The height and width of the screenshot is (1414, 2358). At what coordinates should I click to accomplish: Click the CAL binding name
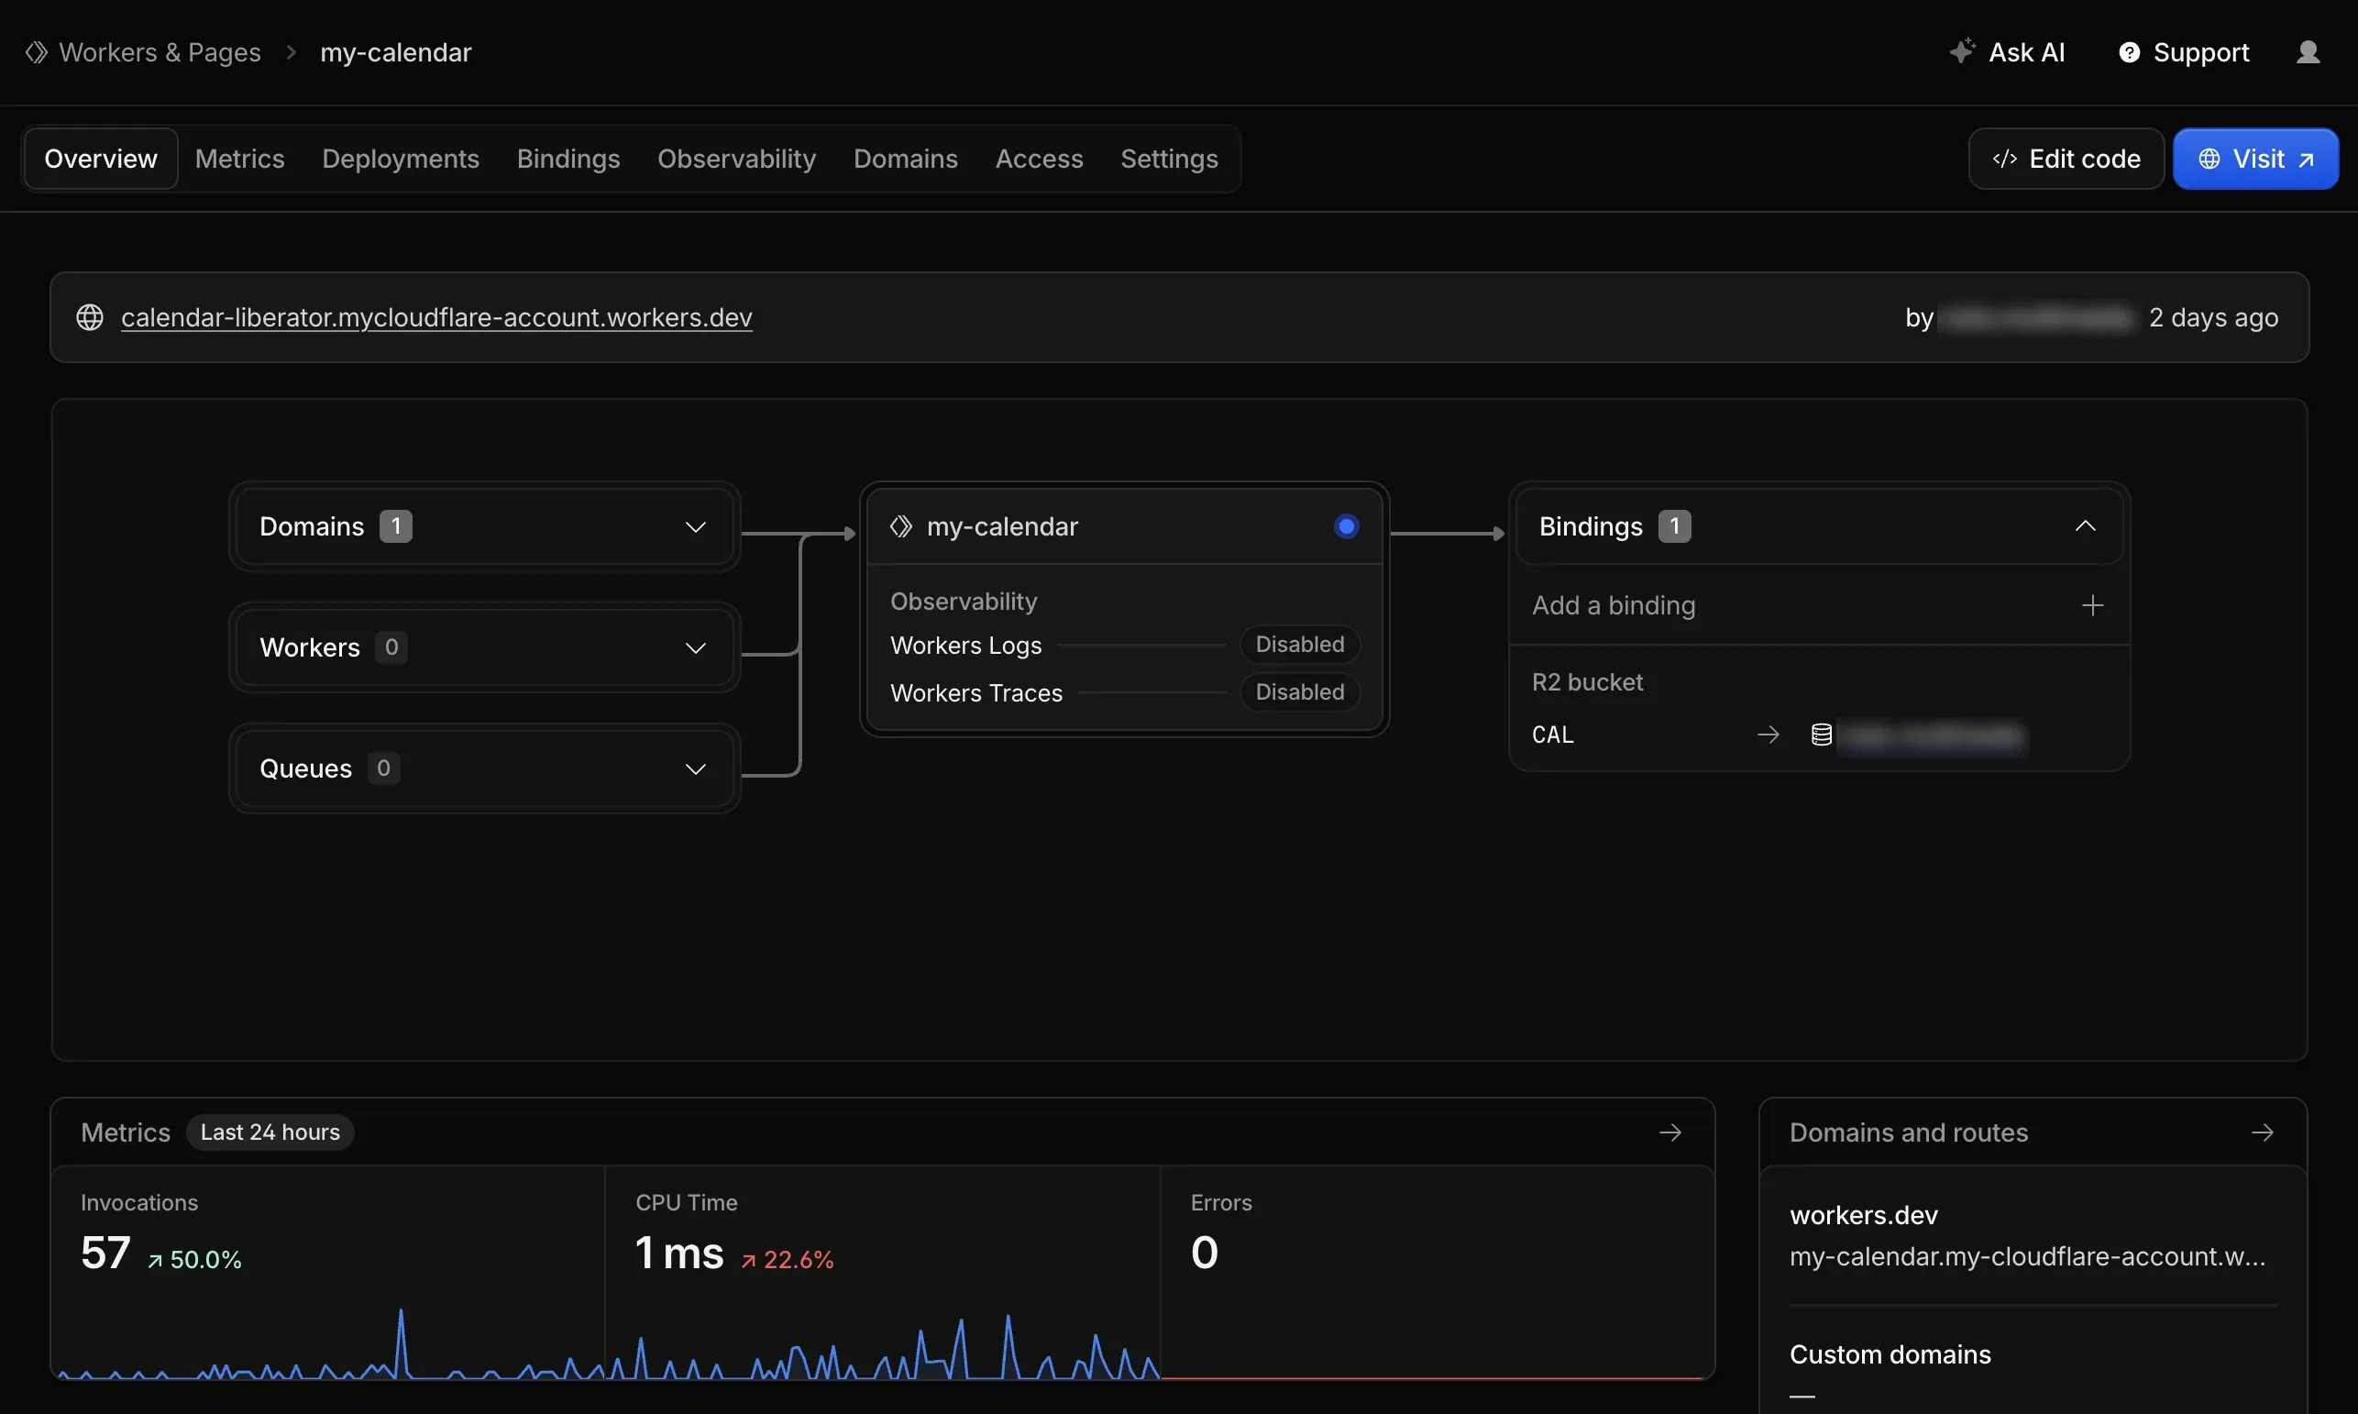click(x=1552, y=735)
